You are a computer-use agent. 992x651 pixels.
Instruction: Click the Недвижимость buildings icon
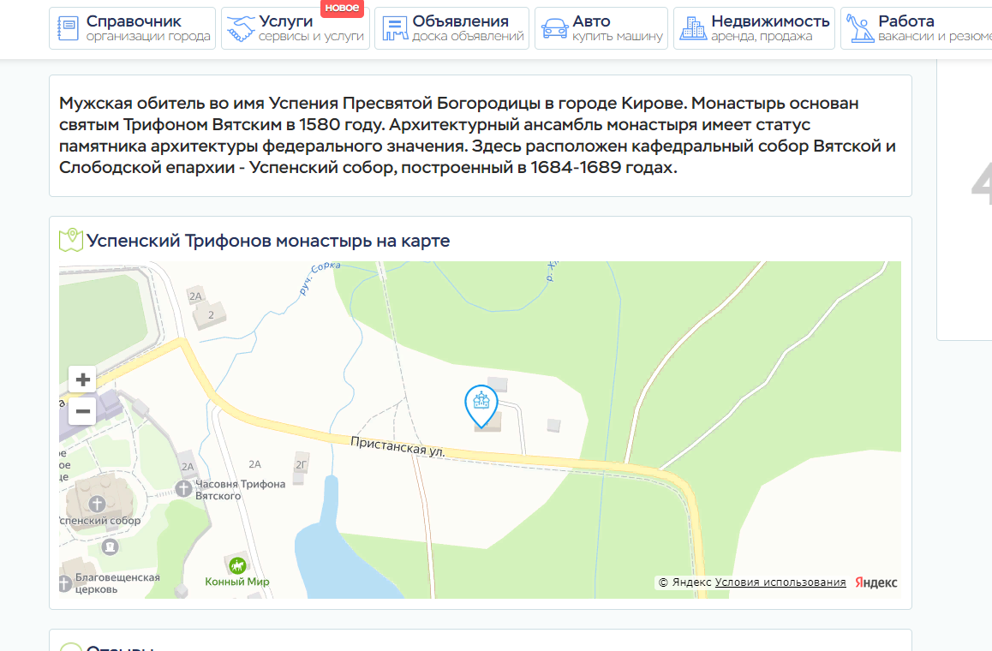[x=692, y=29]
